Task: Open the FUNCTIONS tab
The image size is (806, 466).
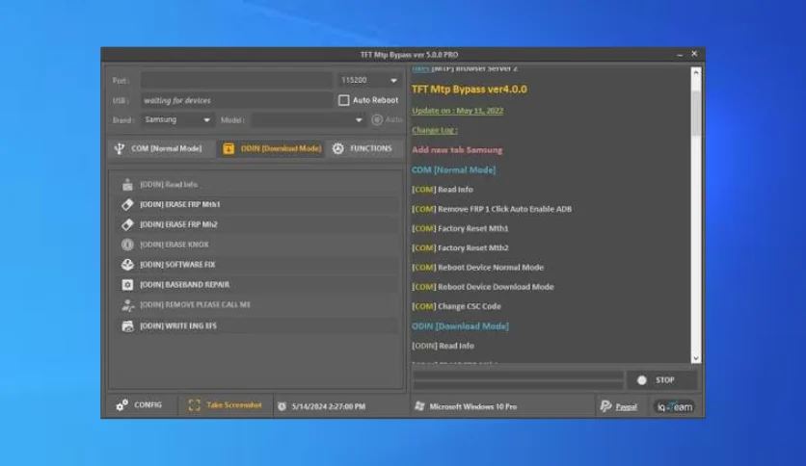Action: click(x=363, y=149)
